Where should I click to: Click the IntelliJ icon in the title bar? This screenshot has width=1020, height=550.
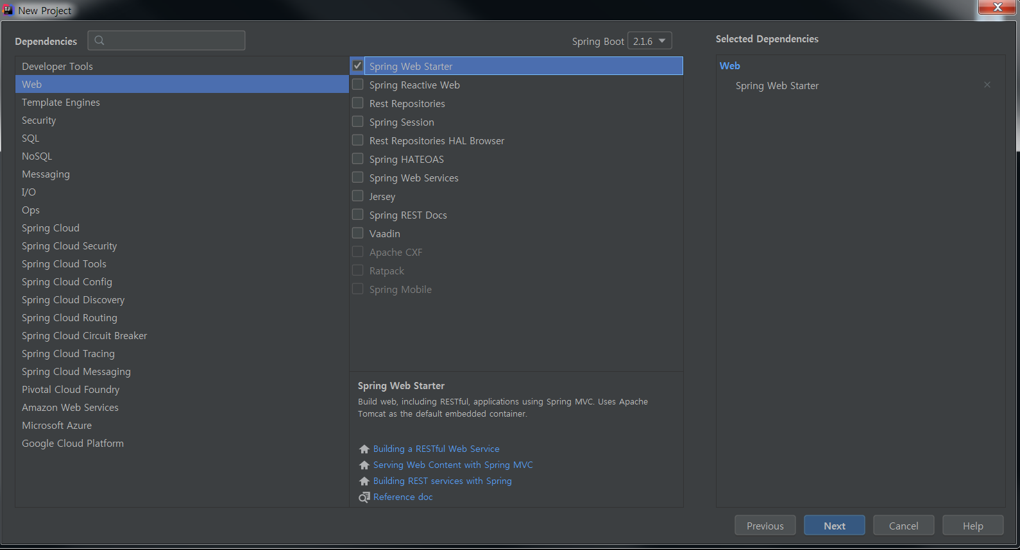8,10
